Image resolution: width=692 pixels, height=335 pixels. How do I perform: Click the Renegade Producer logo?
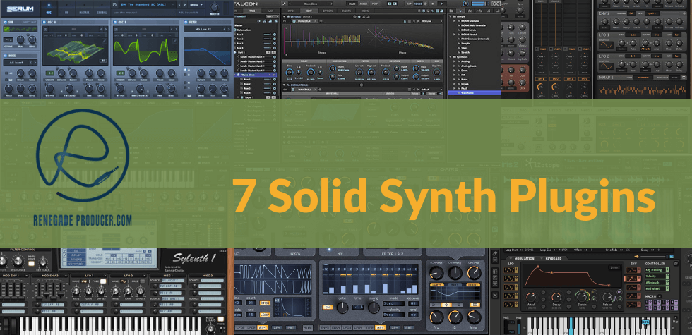pyautogui.click(x=84, y=167)
